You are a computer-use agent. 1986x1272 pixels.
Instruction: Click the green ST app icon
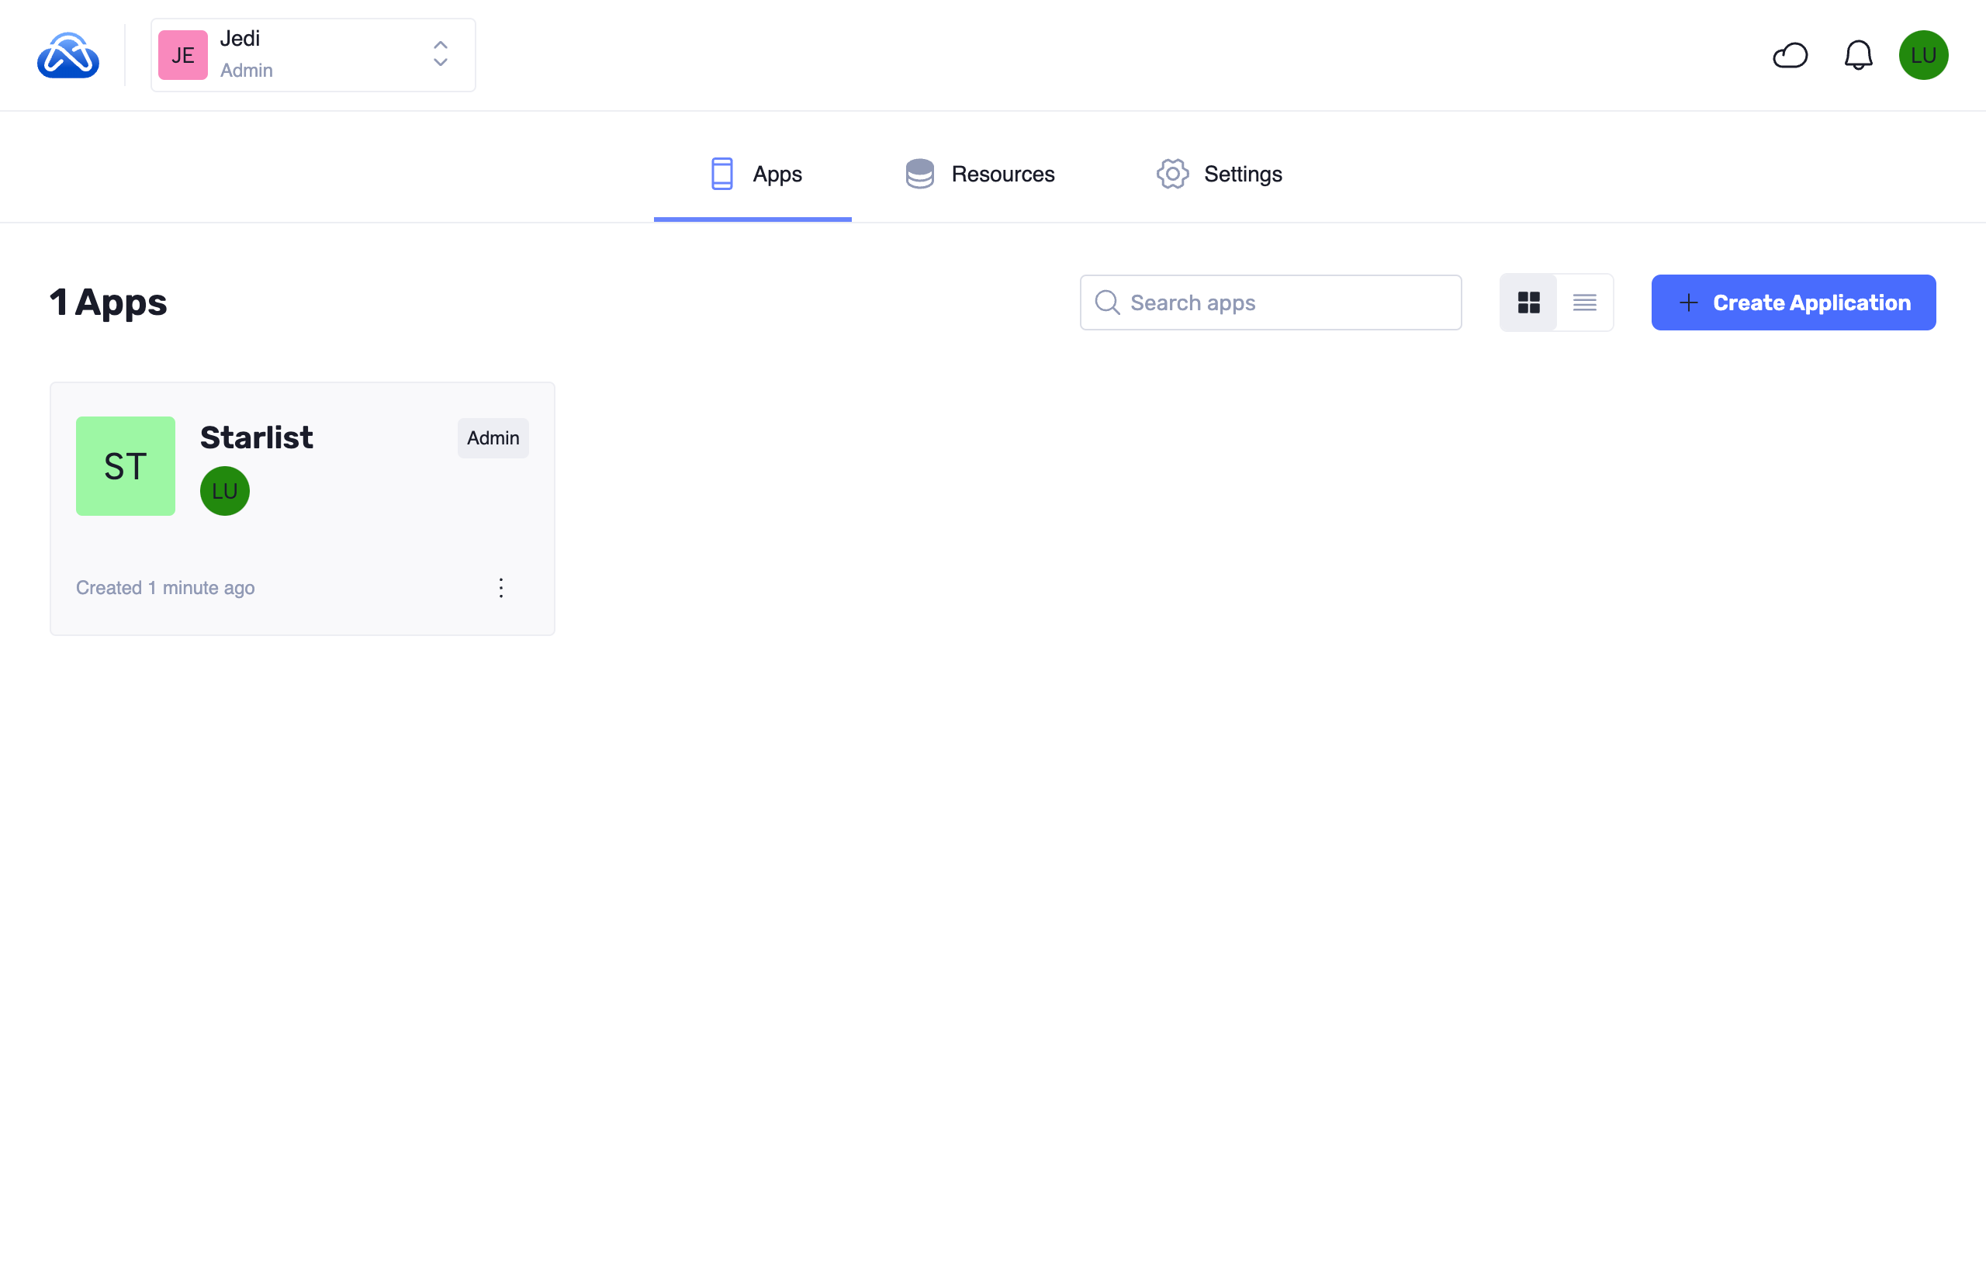click(126, 466)
